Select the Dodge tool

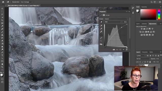click(2, 50)
